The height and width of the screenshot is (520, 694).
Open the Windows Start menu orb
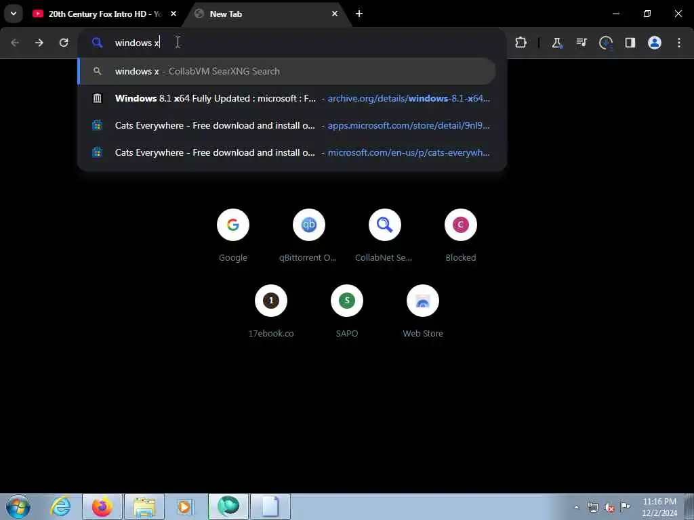tap(18, 506)
